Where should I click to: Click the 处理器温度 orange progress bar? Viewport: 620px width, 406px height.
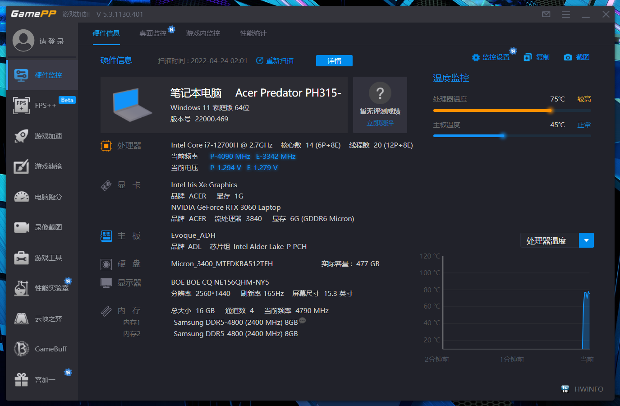coord(512,110)
